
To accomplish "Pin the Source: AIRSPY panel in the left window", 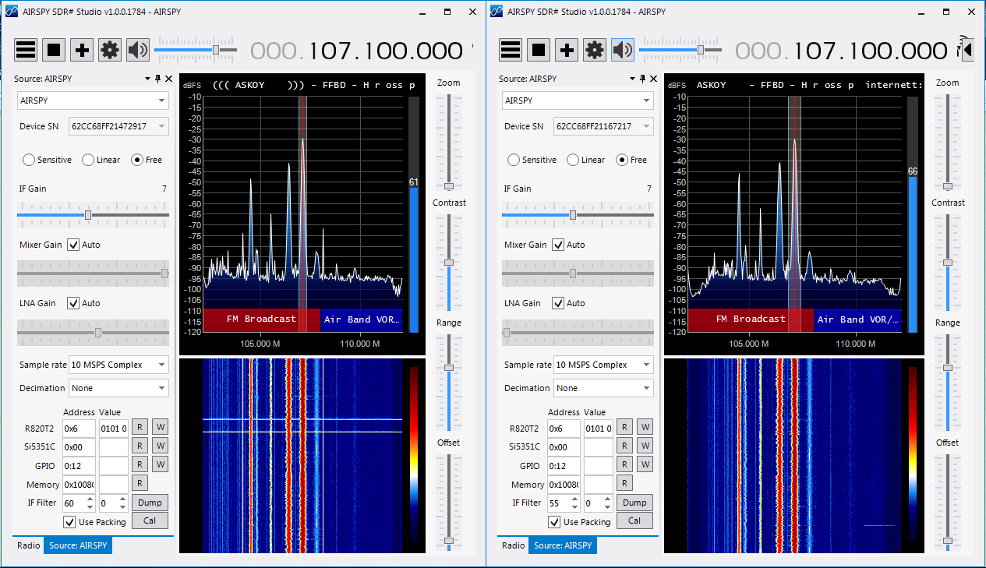I will tap(157, 79).
